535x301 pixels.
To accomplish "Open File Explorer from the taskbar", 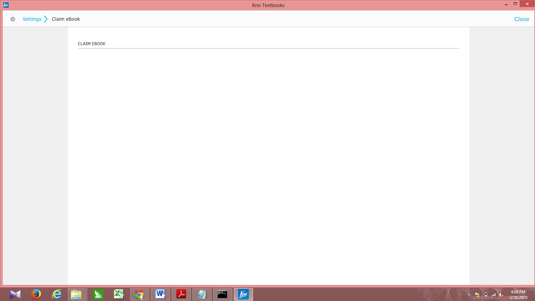I will (x=77, y=294).
